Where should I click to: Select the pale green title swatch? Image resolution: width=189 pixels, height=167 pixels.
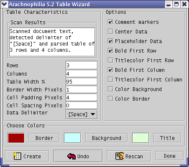pyautogui.click(x=140, y=138)
